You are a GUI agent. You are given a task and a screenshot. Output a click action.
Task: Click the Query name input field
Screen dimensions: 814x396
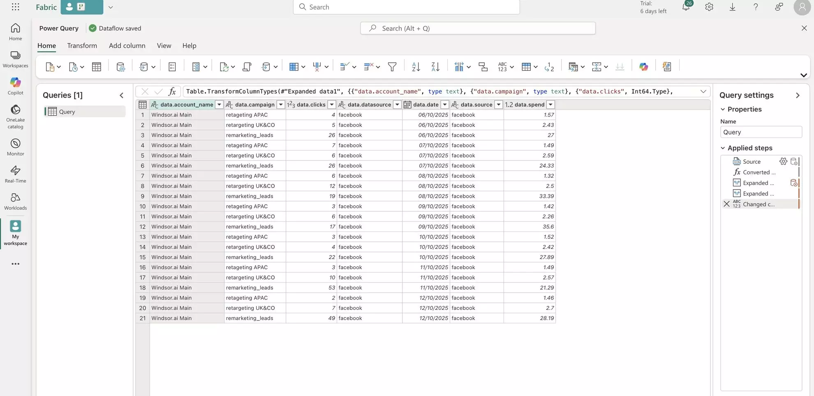click(761, 132)
